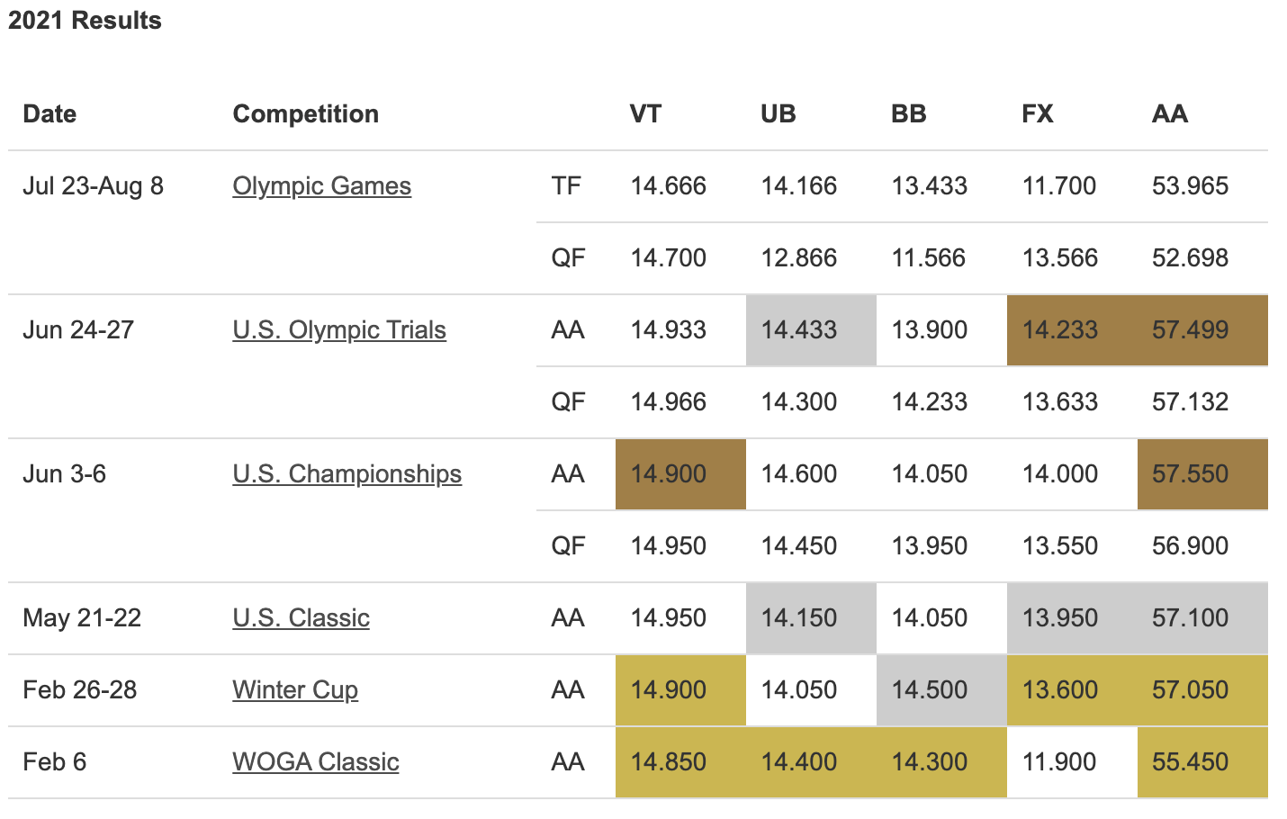Viewport: 1287px width, 819px height.
Task: Open the U.S. Olympic Trials link
Action: 338,330
